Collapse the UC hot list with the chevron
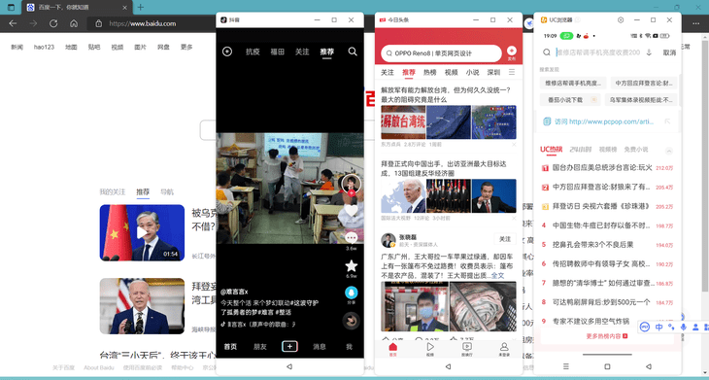This screenshot has width=709, height=380. tap(669, 151)
